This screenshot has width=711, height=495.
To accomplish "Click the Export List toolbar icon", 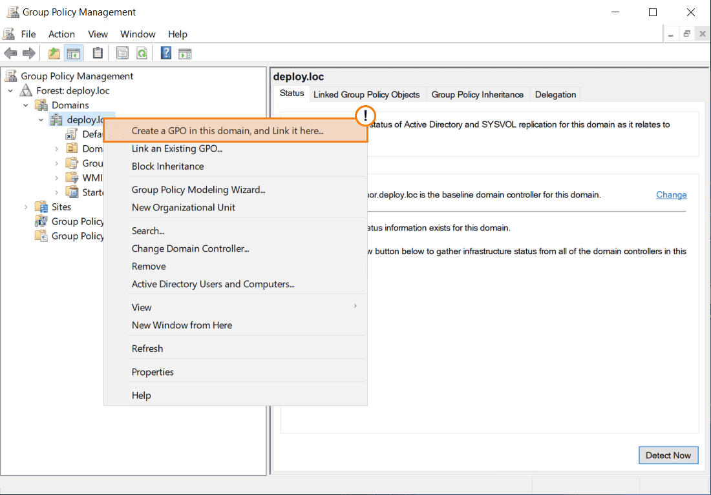I will click(x=122, y=54).
